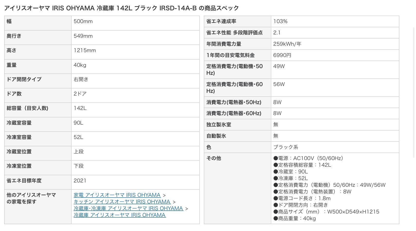Click the 1年間の目安電気料金 row label
Screen dimensions: 416x231
pos(231,55)
